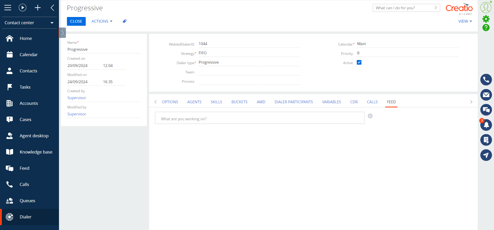494x230 pixels.
Task: Select the FEED tab
Action: [391, 102]
